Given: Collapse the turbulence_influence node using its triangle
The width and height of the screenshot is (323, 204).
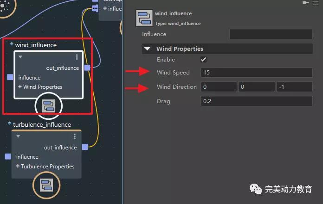Looking at the screenshot, I should pyautogui.click(x=18, y=136).
